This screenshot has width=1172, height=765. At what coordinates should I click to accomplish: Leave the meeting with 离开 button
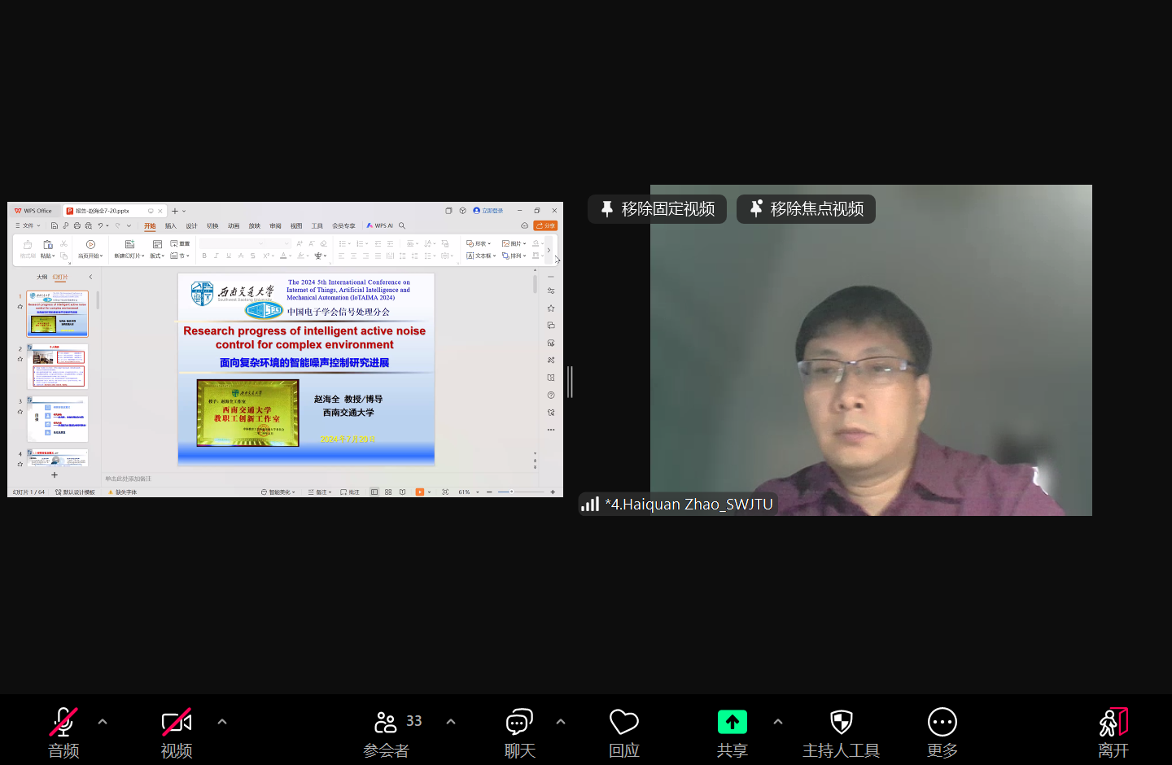[1113, 732]
